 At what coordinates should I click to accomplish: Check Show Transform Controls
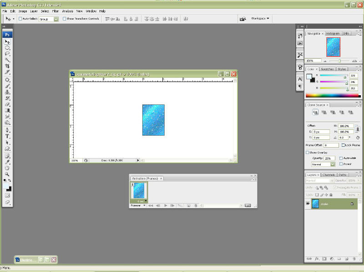tap(64, 19)
